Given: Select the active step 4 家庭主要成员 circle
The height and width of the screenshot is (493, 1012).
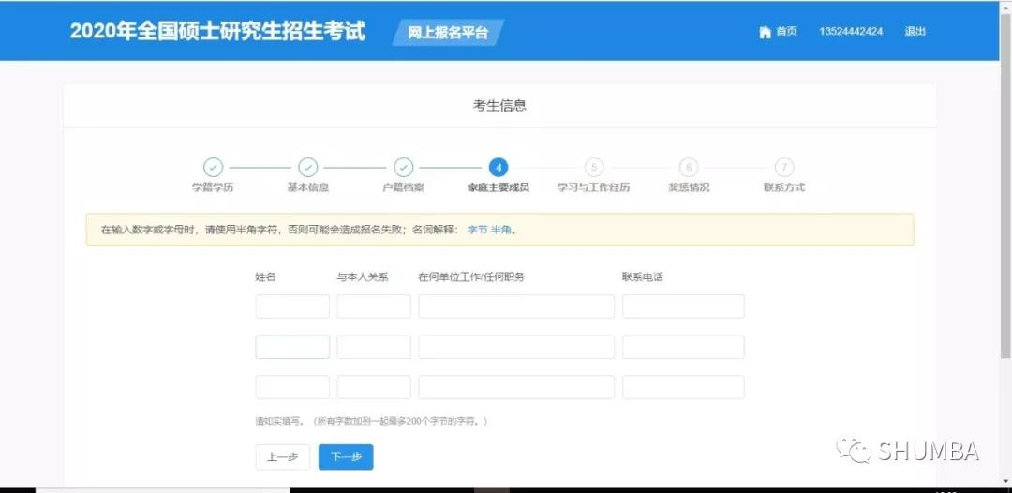Looking at the screenshot, I should tap(499, 168).
